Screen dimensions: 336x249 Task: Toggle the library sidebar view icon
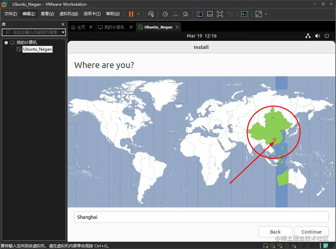(200, 14)
